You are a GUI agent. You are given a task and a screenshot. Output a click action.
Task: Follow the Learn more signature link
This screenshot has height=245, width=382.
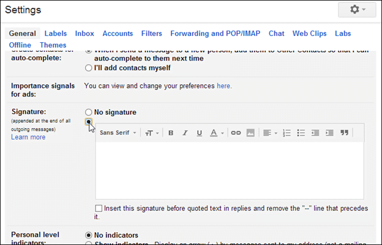(x=28, y=137)
